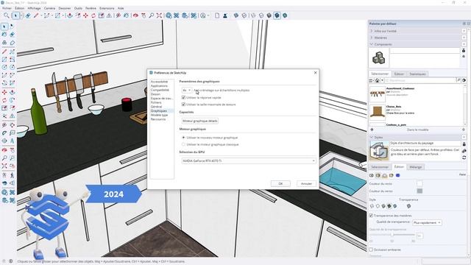Screen dimensions: 471x265
Task: Pick the Move tool in the left tool palette
Action: (4, 92)
